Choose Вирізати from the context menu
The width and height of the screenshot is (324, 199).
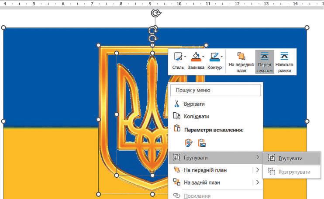(x=216, y=104)
